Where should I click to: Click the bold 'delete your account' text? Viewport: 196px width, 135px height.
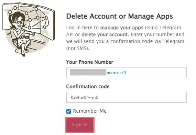105,34
